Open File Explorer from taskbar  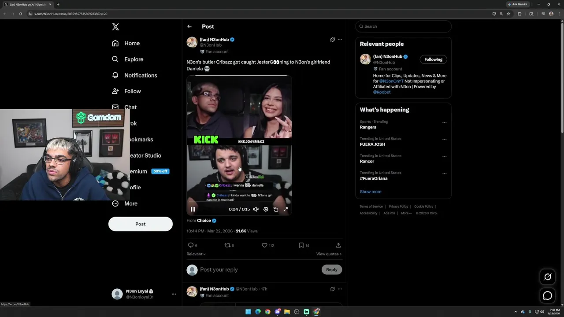pos(287,312)
